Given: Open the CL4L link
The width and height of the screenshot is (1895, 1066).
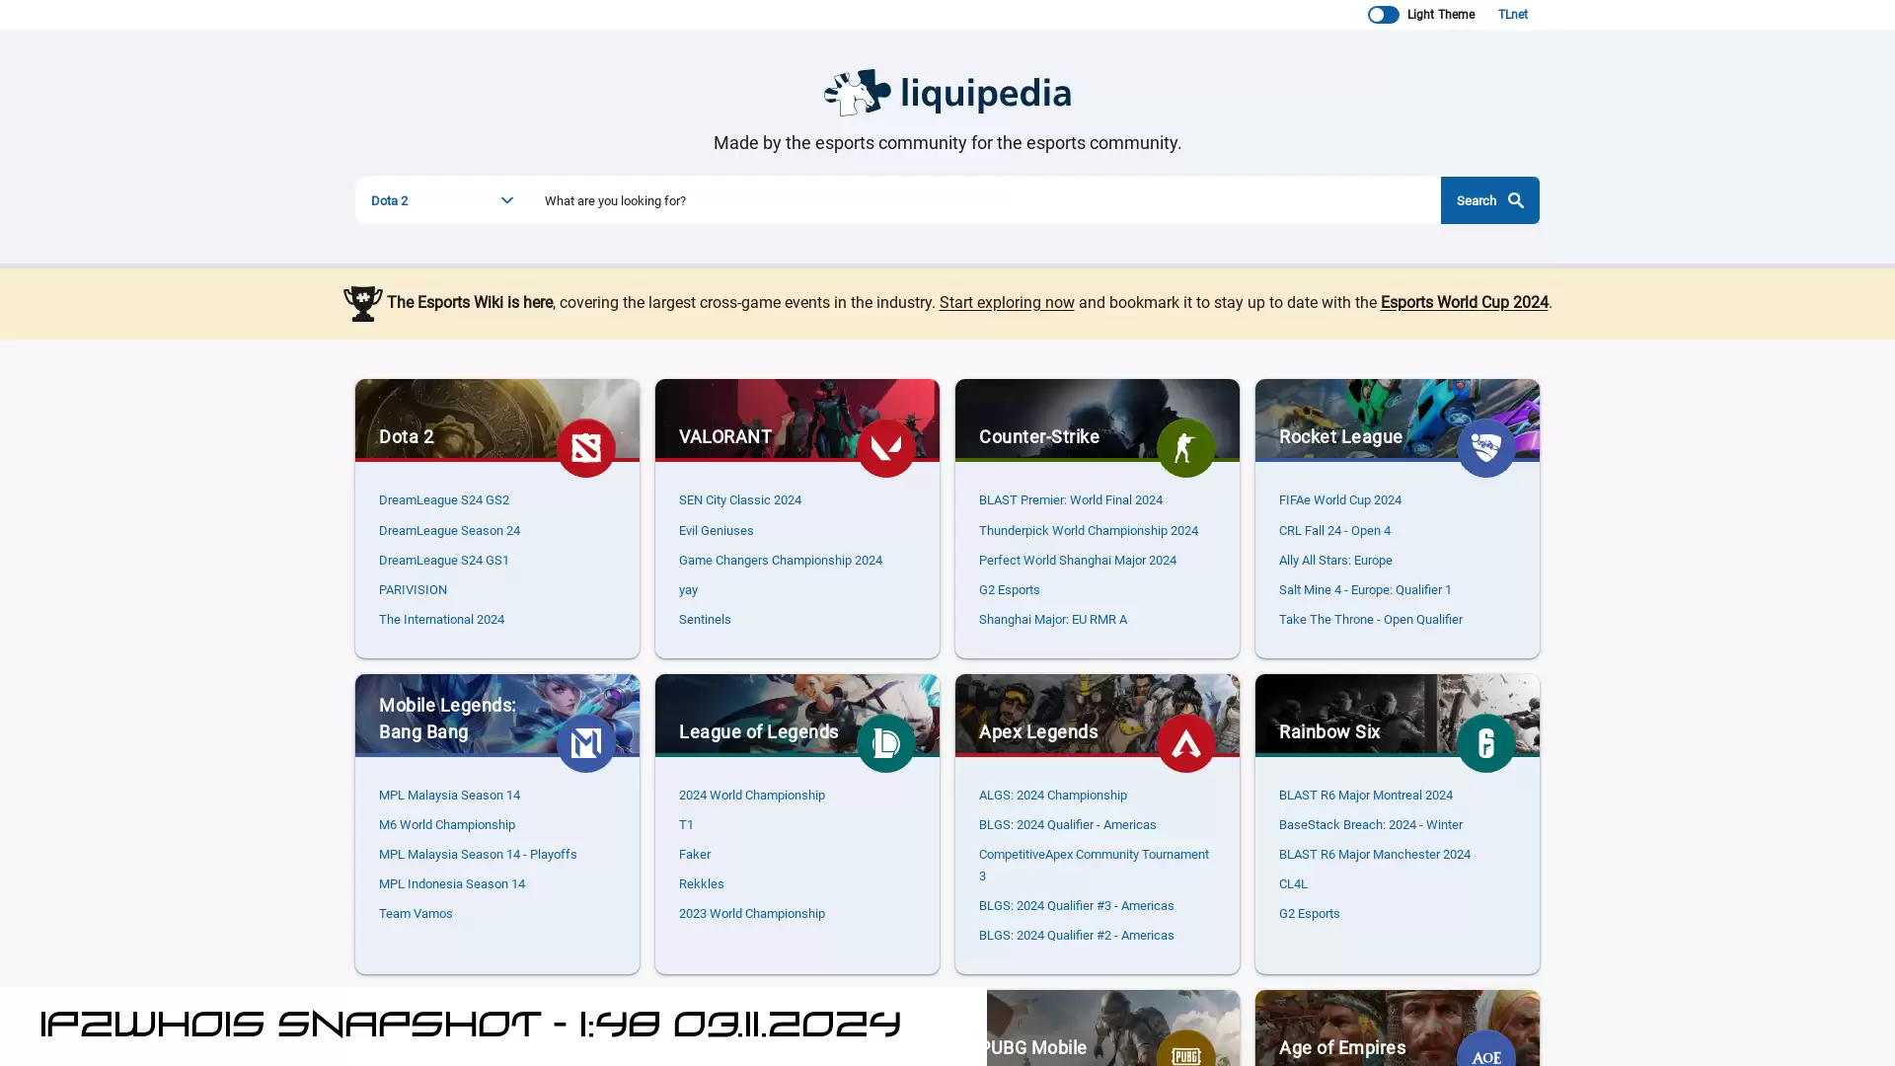Looking at the screenshot, I should [1293, 884].
